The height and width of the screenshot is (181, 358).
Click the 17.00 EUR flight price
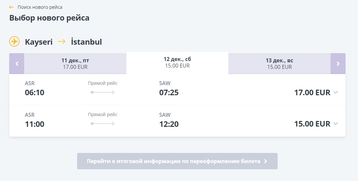[312, 93]
